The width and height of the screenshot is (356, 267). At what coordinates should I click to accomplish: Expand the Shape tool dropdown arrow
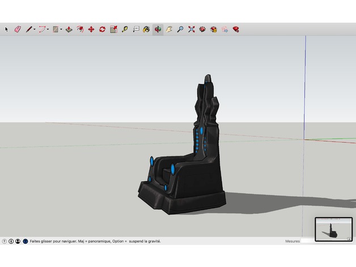click(x=62, y=29)
